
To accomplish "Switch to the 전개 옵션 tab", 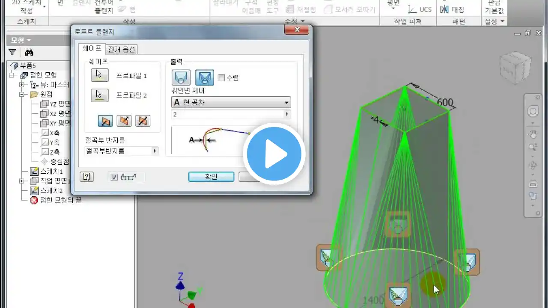I will pos(122,49).
